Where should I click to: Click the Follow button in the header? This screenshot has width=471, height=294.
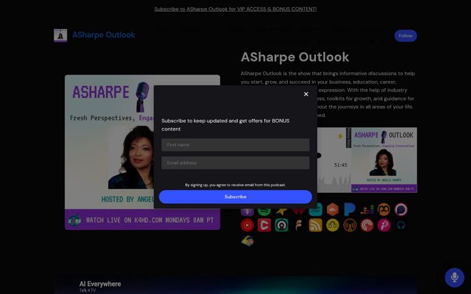(405, 36)
